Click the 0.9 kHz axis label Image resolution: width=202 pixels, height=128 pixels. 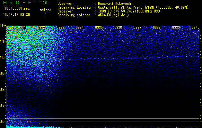tap(3, 74)
